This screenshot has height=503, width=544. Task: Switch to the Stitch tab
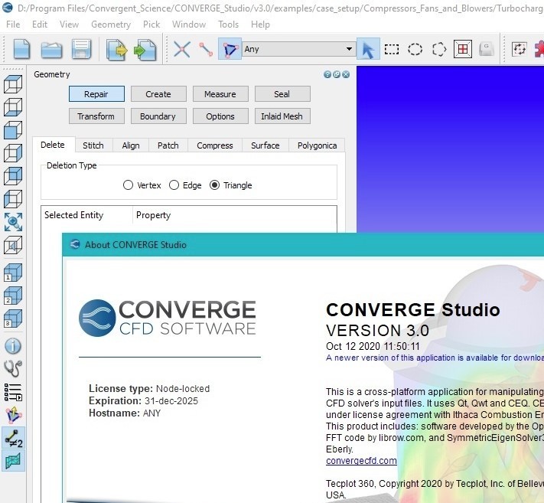[93, 145]
